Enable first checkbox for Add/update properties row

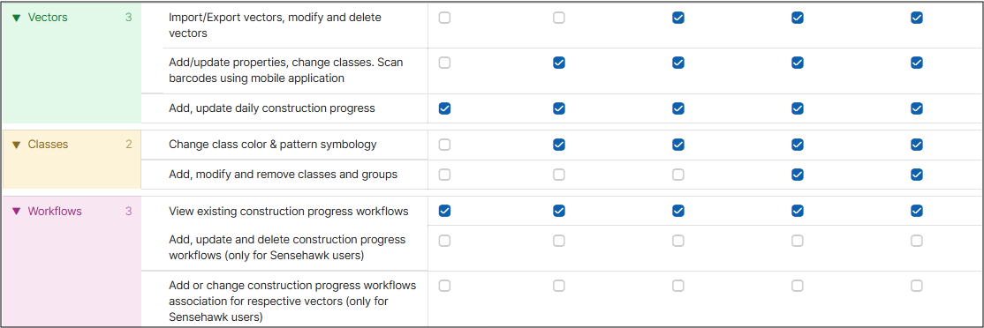[444, 63]
